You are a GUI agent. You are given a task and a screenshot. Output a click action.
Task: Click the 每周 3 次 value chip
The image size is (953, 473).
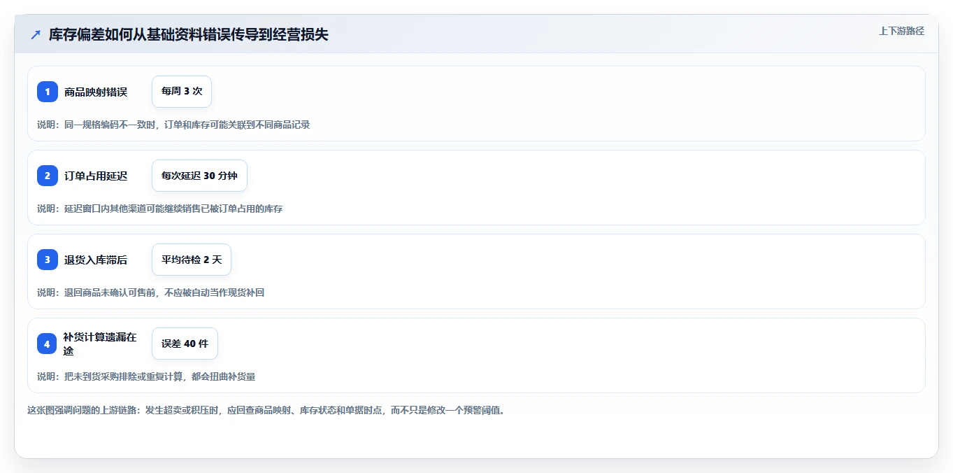click(x=182, y=92)
